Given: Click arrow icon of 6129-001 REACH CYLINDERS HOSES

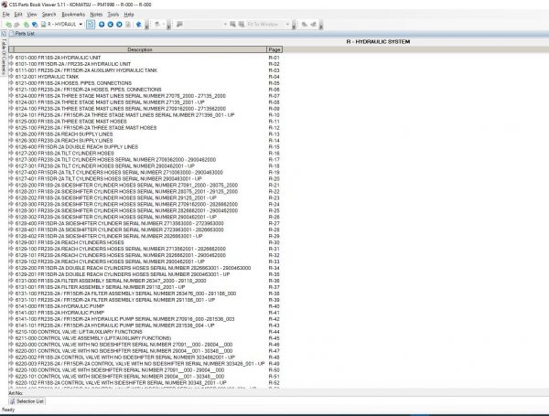Looking at the screenshot, I should point(11,242).
